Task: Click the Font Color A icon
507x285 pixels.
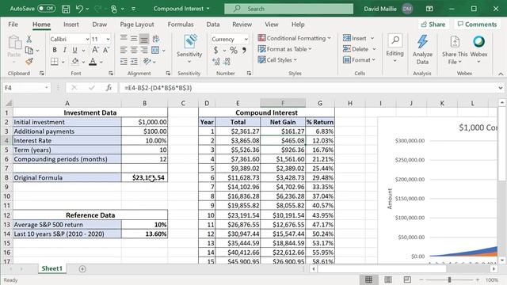Action: point(93,62)
